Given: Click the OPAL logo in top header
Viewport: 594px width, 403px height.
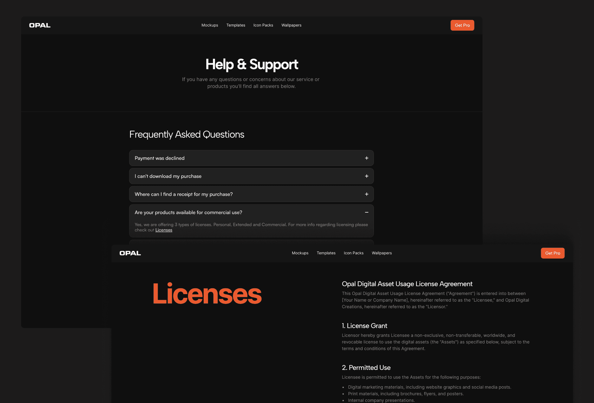Looking at the screenshot, I should click(40, 25).
